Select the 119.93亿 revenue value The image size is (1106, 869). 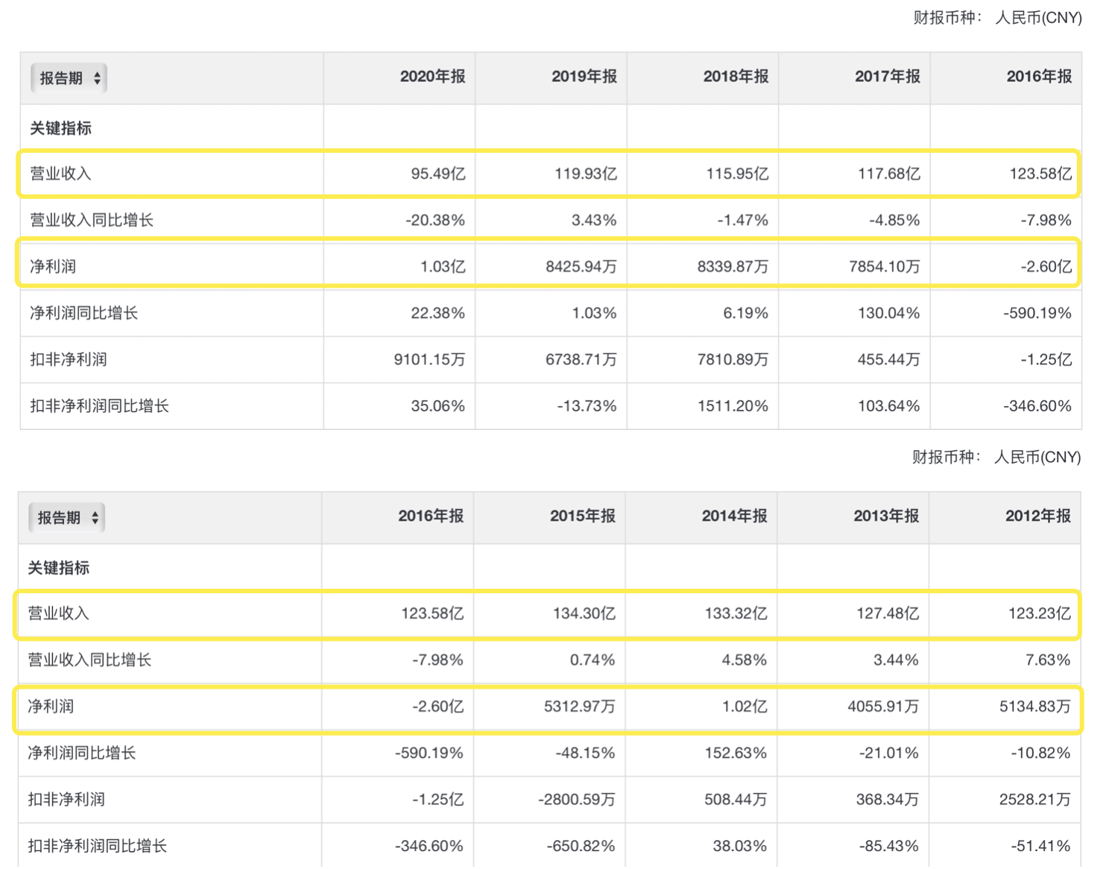tap(585, 174)
